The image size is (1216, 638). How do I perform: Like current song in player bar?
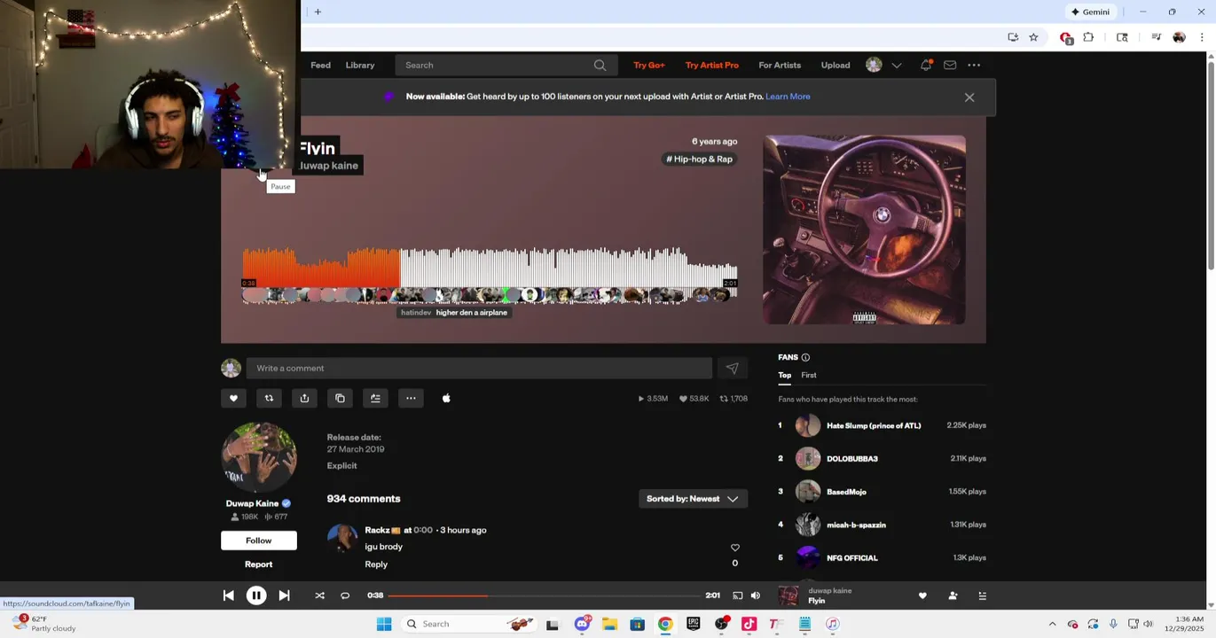[x=922, y=596]
